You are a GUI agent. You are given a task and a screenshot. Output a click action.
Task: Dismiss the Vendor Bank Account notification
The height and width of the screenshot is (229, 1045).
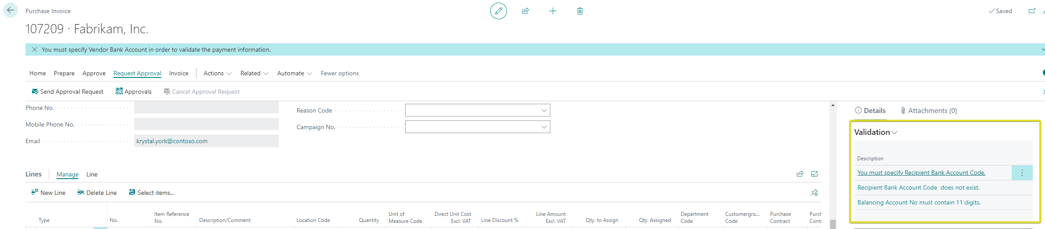[x=35, y=49]
